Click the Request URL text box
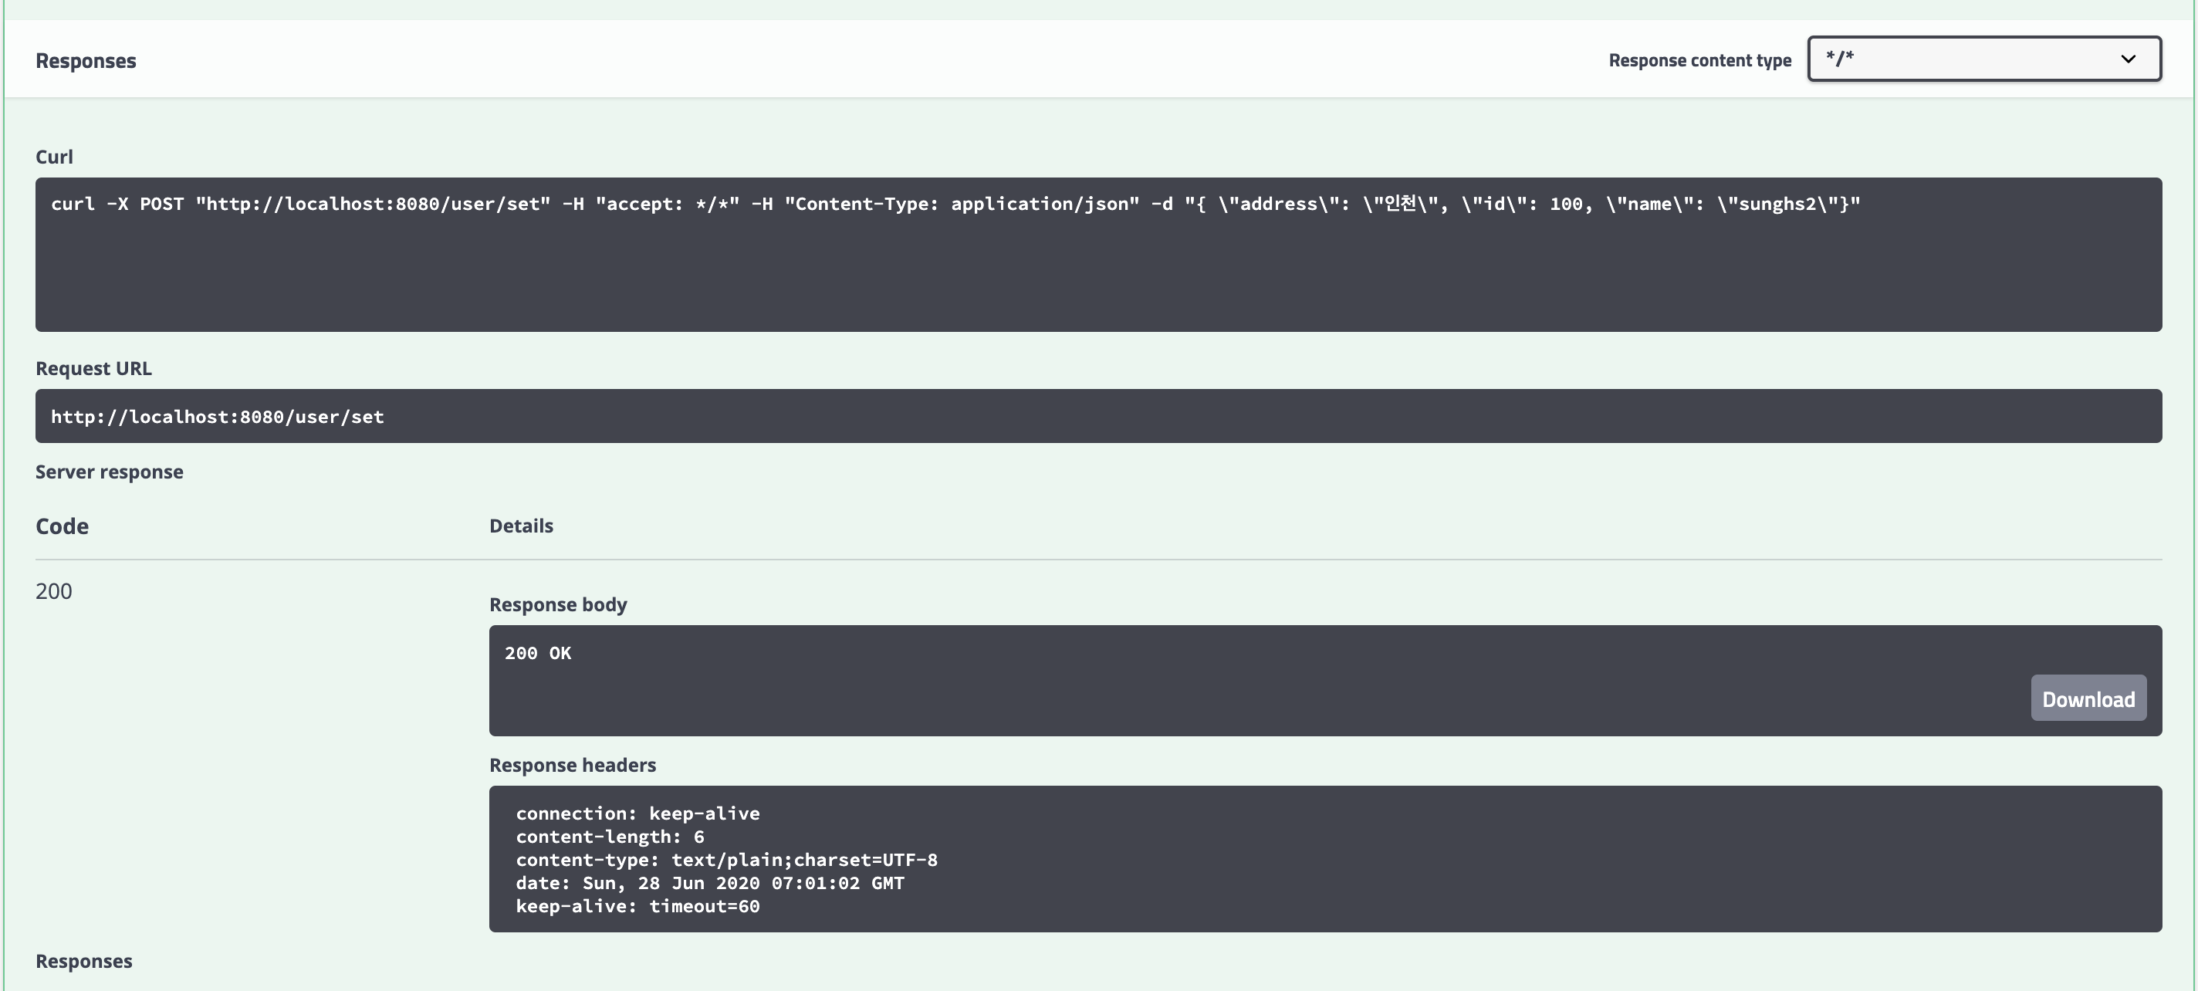The height and width of the screenshot is (991, 2198). (x=1097, y=417)
